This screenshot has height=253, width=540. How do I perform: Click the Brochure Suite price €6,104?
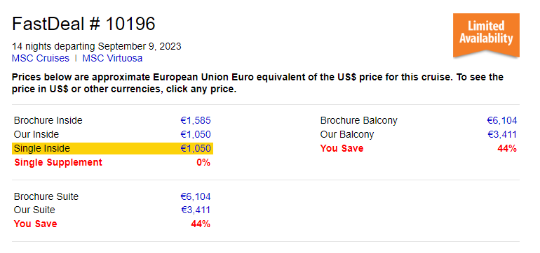pos(196,196)
